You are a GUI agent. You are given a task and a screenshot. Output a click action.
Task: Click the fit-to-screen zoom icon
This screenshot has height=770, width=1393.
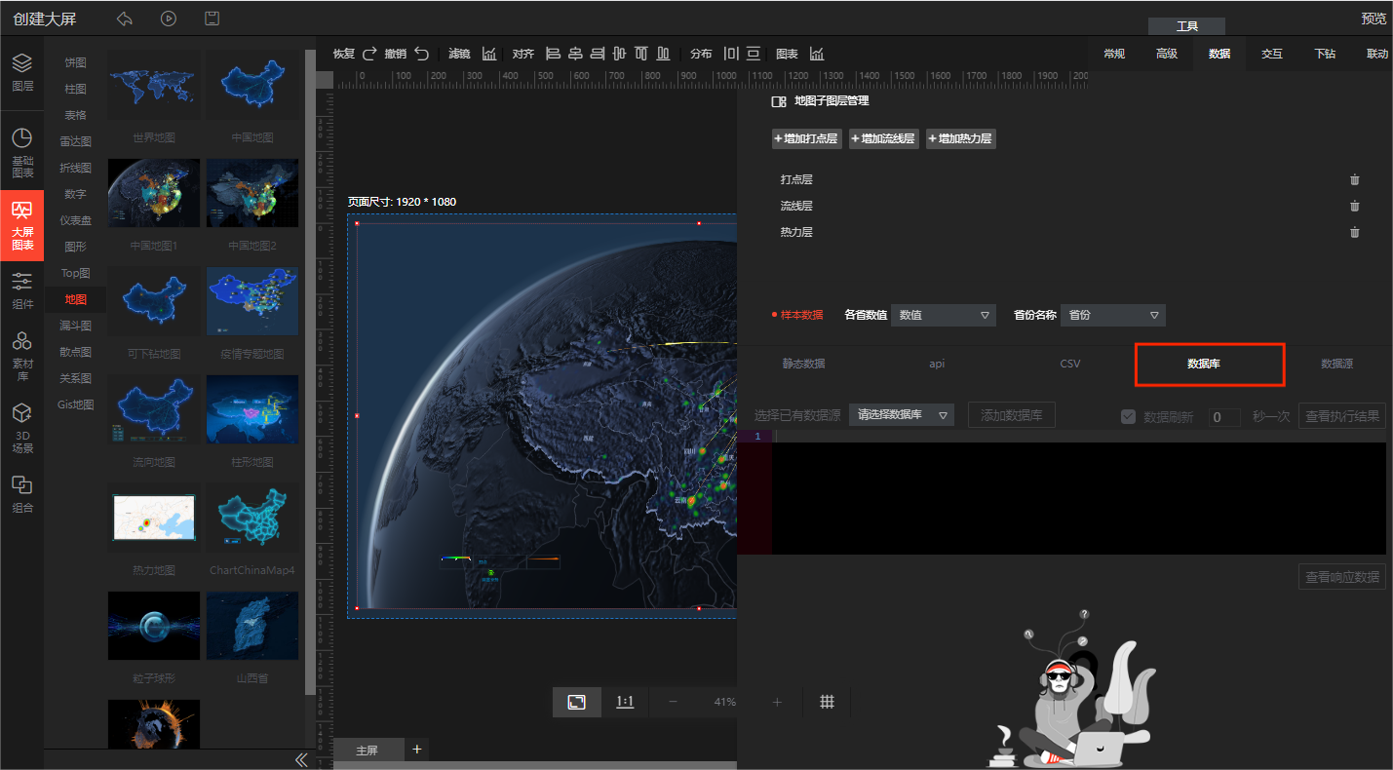click(577, 702)
